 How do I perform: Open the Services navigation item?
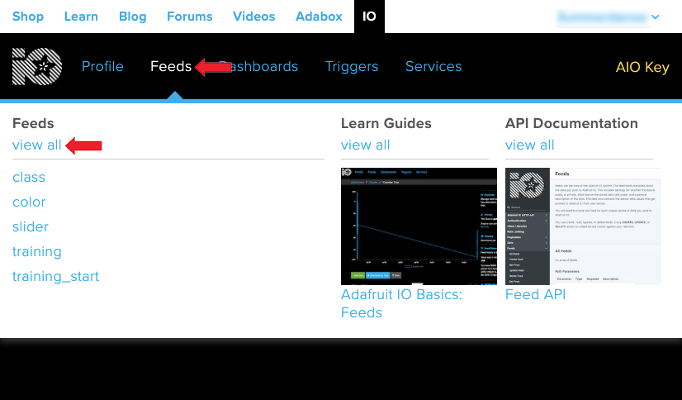[433, 66]
